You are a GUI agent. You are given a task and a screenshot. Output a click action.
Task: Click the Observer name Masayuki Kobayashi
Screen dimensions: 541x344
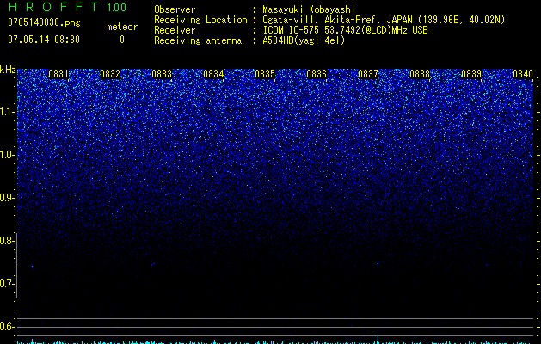[x=309, y=9]
